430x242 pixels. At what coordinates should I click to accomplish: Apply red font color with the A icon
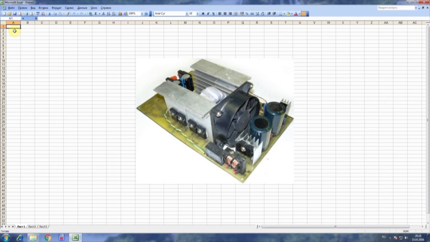point(296,14)
